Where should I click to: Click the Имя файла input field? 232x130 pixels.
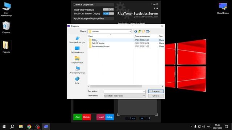pos(123,91)
